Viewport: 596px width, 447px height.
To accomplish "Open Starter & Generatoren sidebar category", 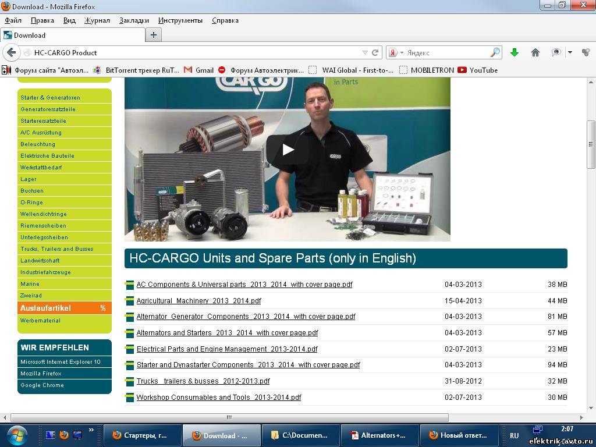I will [x=64, y=98].
